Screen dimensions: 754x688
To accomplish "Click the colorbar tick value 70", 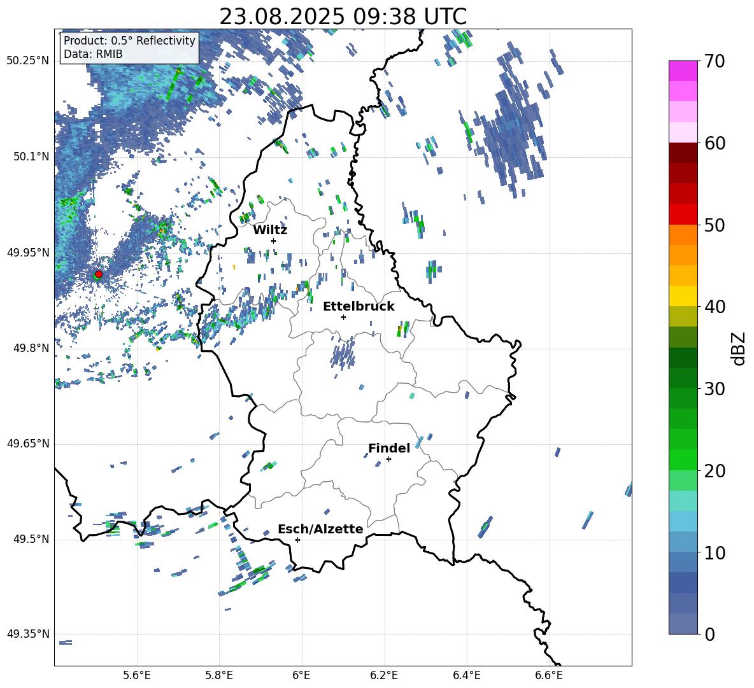I will click(715, 62).
